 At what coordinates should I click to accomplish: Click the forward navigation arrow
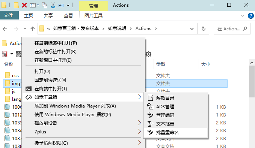[x=16, y=29]
